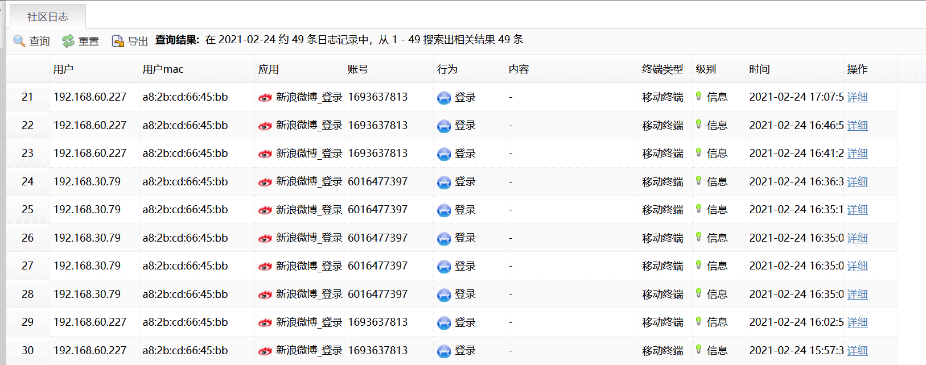This screenshot has width=926, height=365.
Task: Switch to the 社区日志 tab
Action: click(x=48, y=17)
